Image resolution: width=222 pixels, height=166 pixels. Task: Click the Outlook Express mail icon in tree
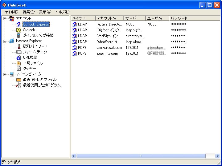18,24
